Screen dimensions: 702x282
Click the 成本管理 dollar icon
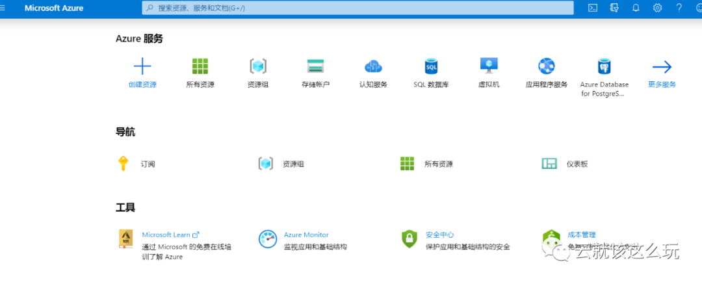click(x=551, y=239)
